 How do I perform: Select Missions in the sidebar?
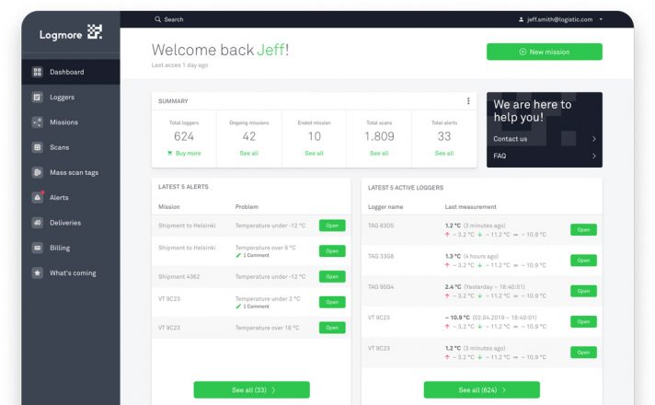(x=71, y=122)
